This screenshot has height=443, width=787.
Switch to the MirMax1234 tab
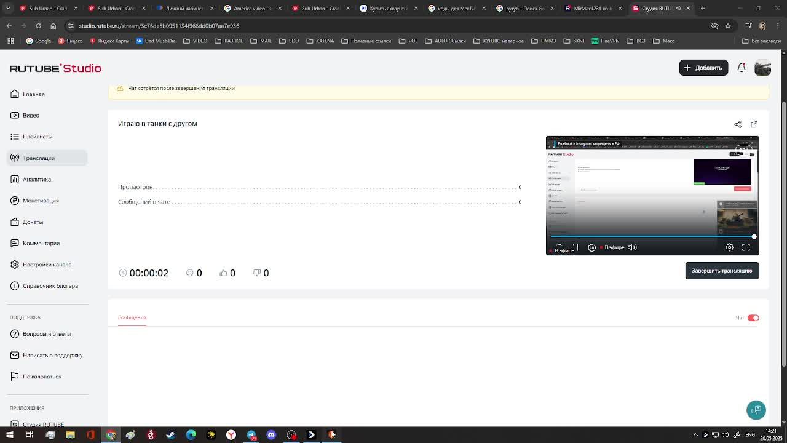[x=593, y=9]
